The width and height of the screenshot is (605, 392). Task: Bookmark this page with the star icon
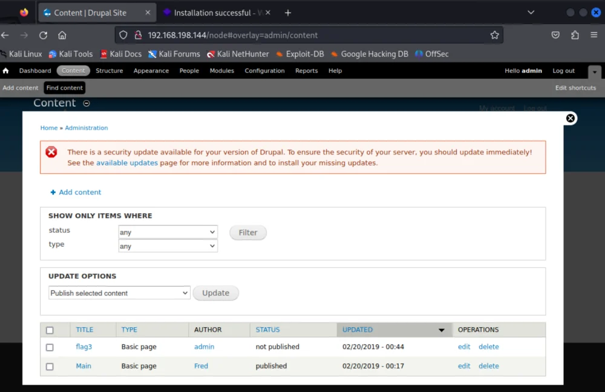(x=495, y=35)
